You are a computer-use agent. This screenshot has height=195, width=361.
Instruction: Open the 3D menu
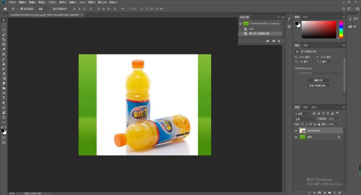tap(82, 2)
